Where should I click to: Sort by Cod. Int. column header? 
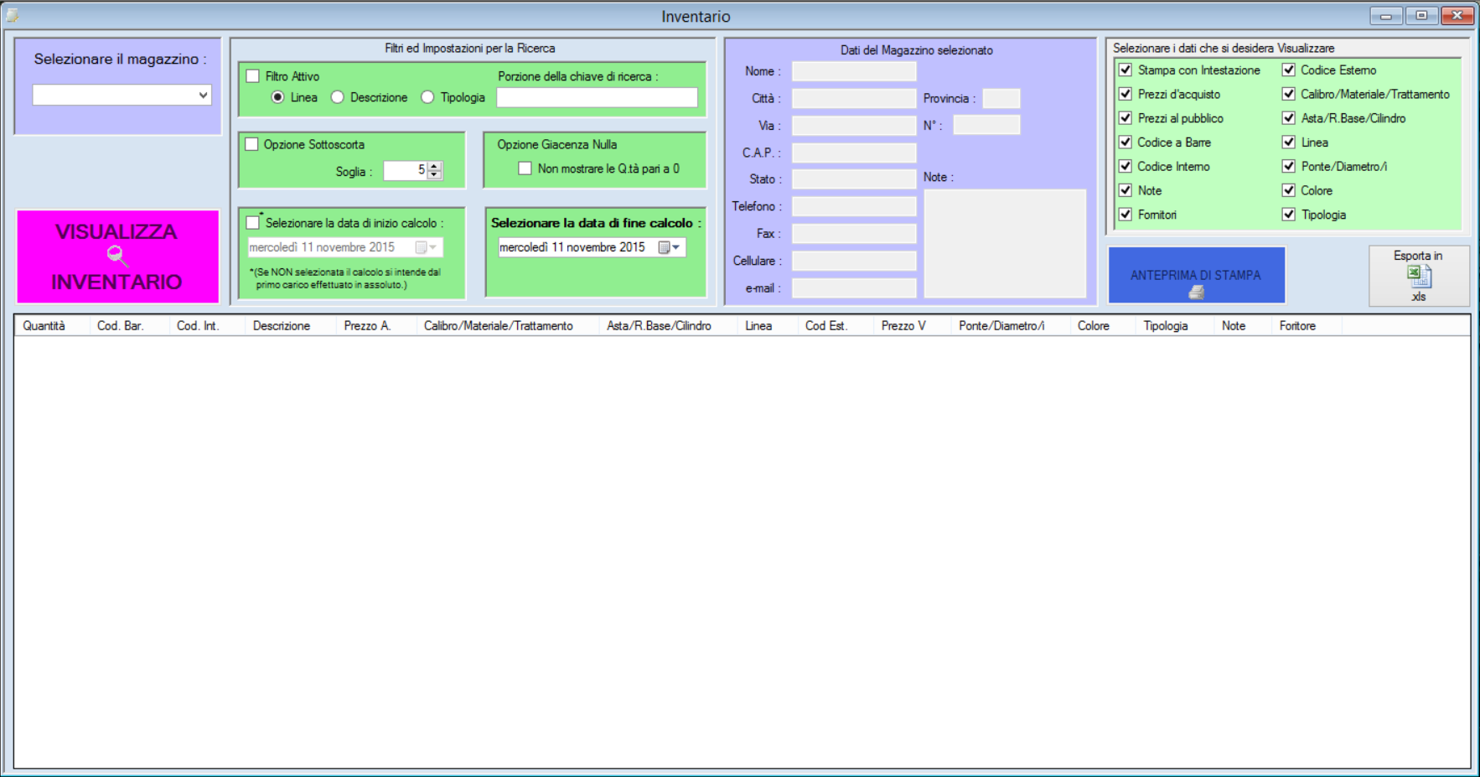pos(207,325)
